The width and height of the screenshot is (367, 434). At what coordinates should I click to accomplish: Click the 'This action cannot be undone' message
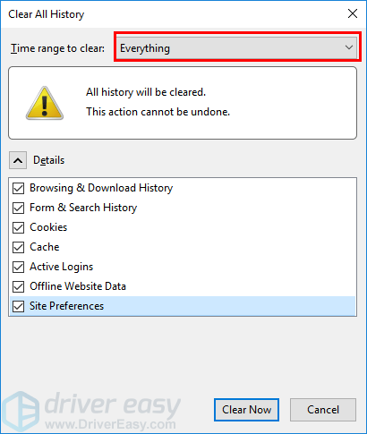pyautogui.click(x=158, y=112)
